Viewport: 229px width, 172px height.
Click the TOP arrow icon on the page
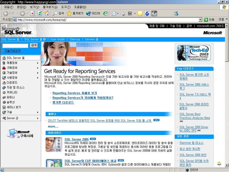point(219,163)
